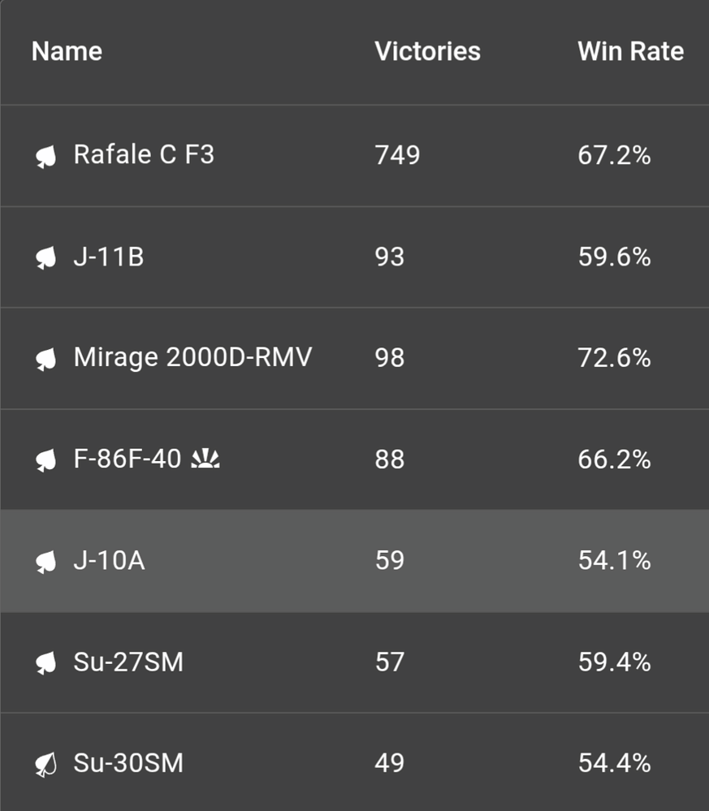This screenshot has height=811, width=709.
Task: Click the Su-30SM name
Action: click(x=128, y=764)
